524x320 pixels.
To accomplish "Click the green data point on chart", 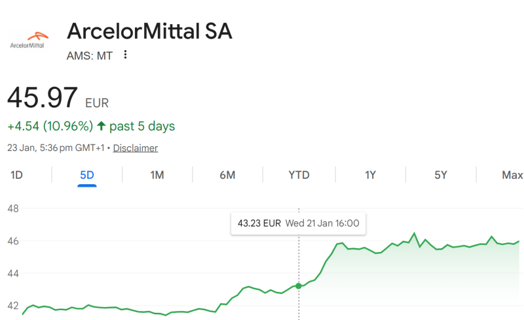I will (299, 286).
